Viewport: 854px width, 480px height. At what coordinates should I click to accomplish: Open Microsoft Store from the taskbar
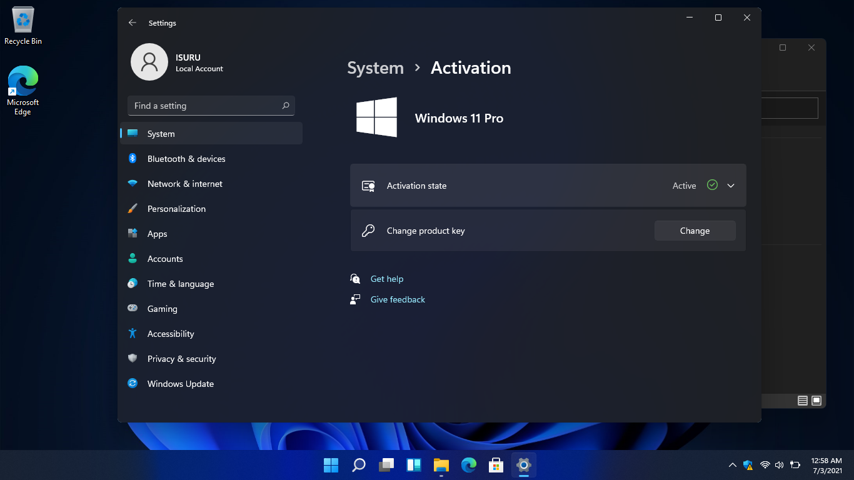tap(496, 465)
